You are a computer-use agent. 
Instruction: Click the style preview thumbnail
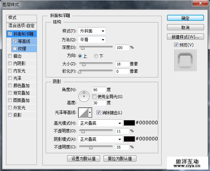click(x=185, y=61)
